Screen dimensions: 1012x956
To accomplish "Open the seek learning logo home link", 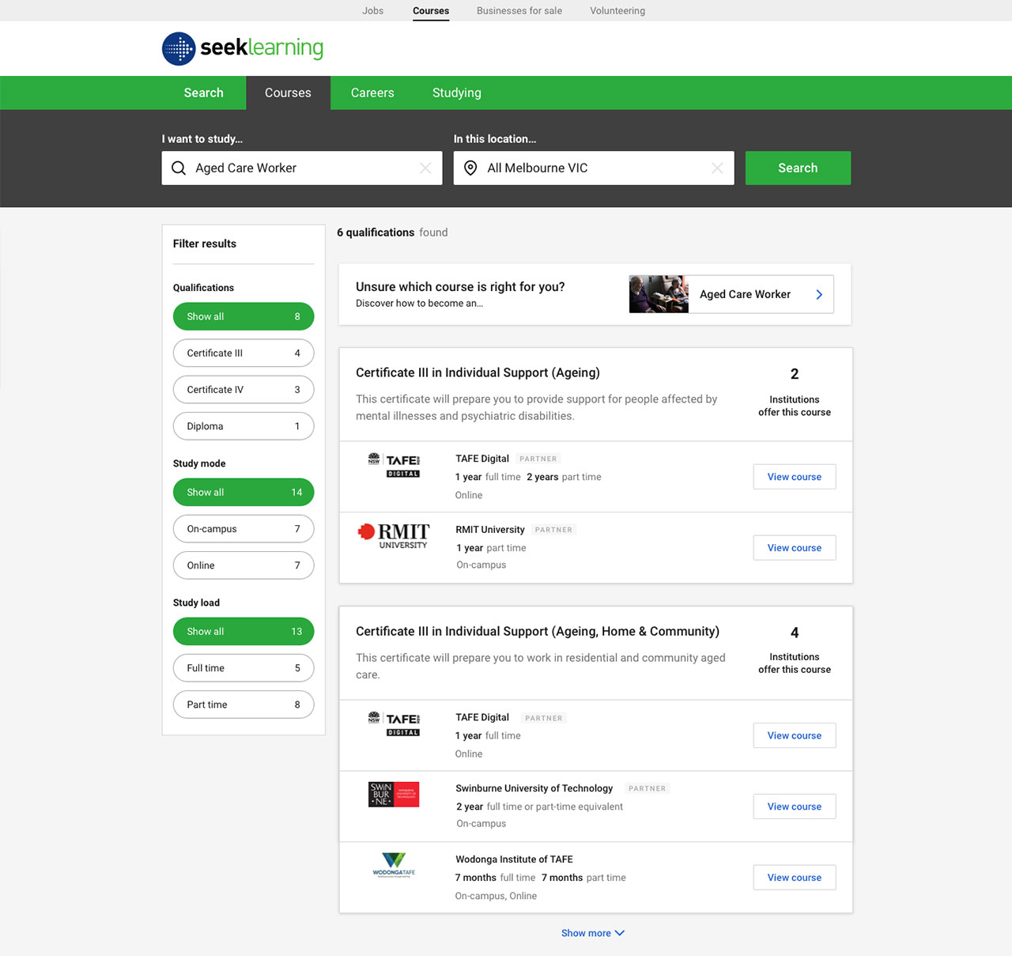I will click(x=243, y=48).
